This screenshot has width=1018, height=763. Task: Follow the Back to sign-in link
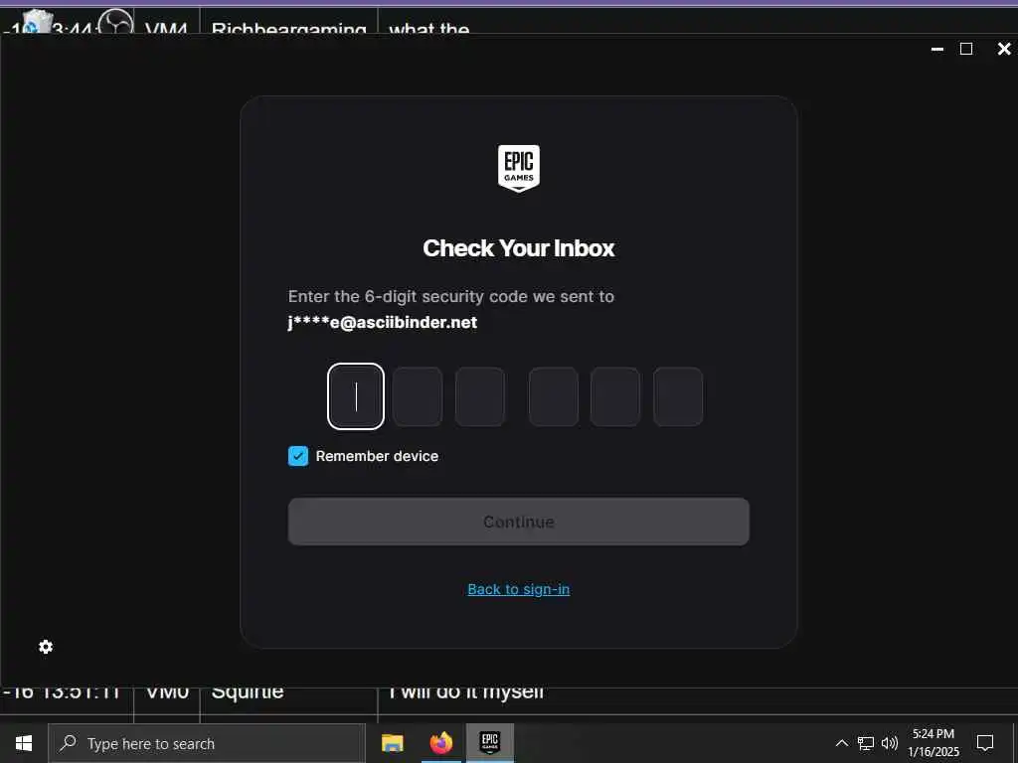point(519,589)
